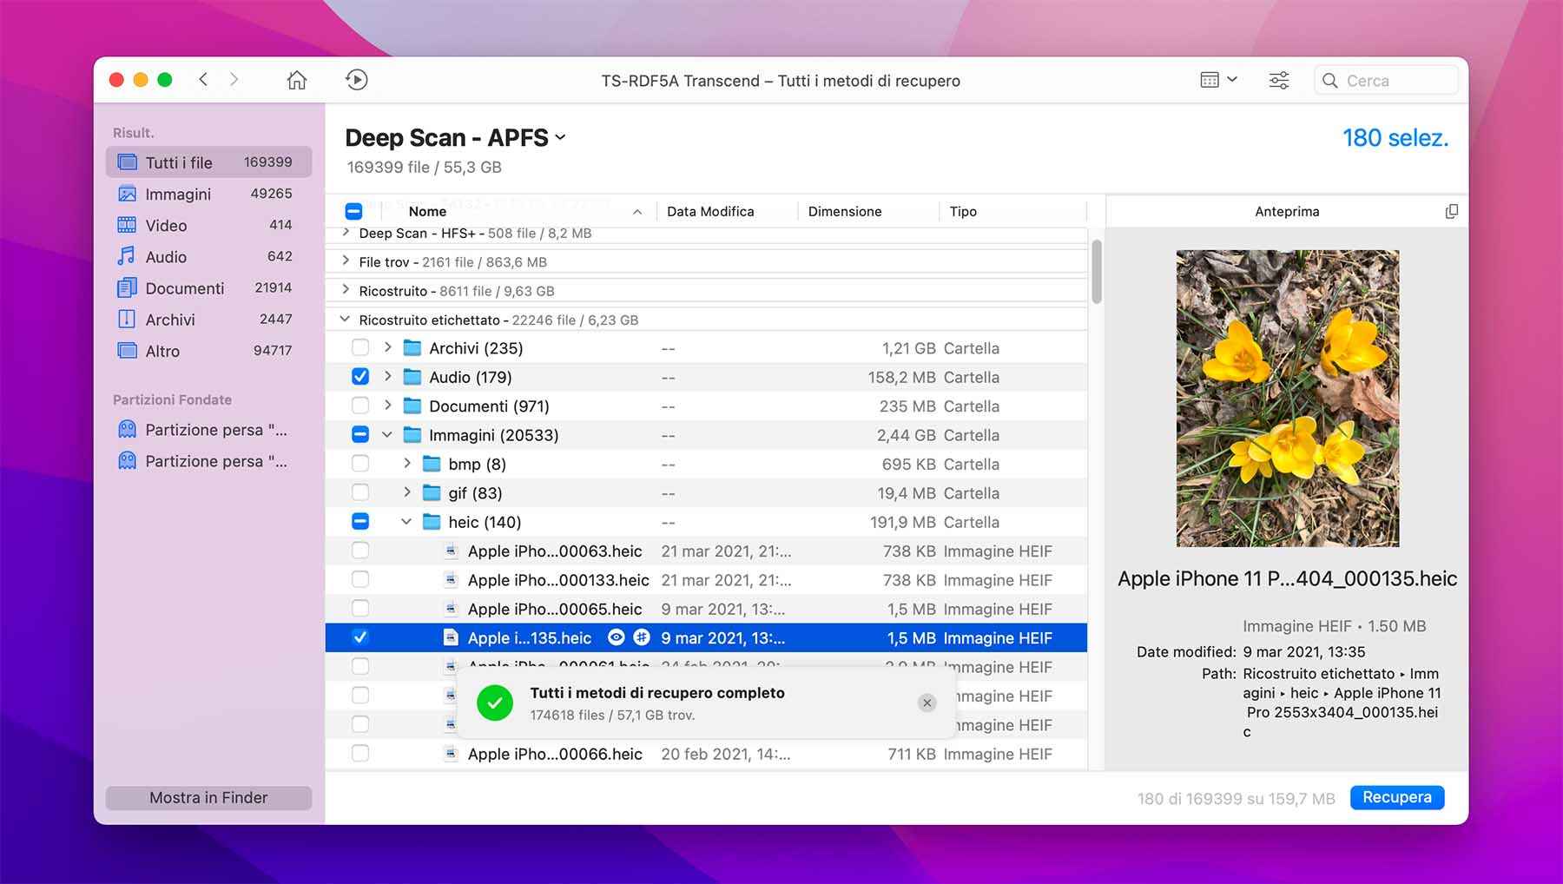Filter results by Video
This screenshot has height=884, width=1563.
[208, 225]
